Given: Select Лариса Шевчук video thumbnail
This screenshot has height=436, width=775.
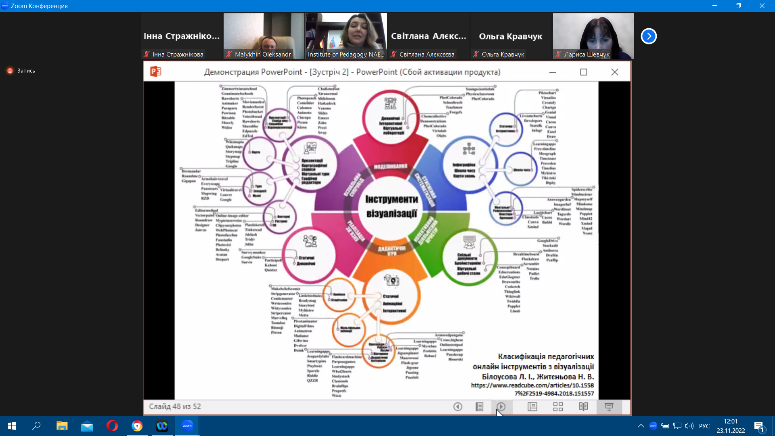Looking at the screenshot, I should point(593,36).
